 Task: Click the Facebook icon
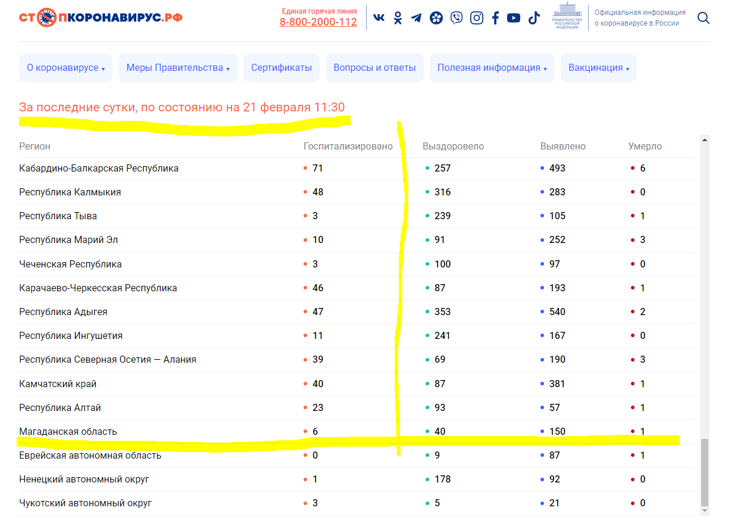pos(495,18)
